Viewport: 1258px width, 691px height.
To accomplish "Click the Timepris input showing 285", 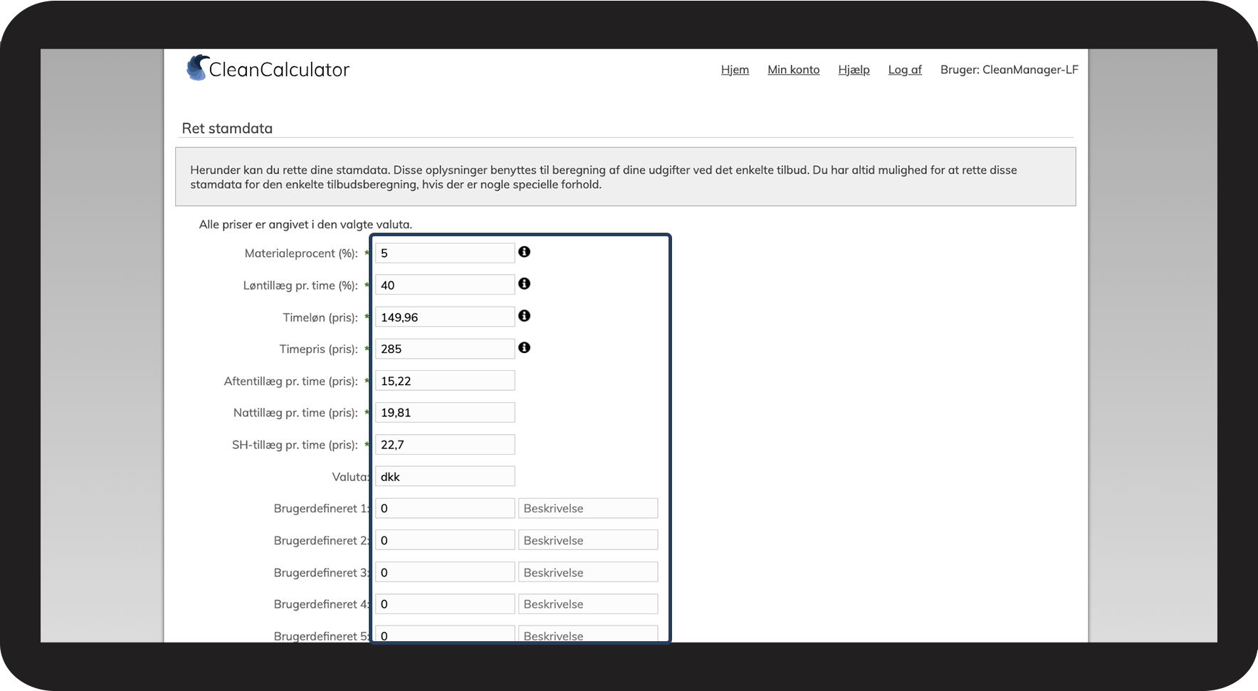I will [x=444, y=349].
